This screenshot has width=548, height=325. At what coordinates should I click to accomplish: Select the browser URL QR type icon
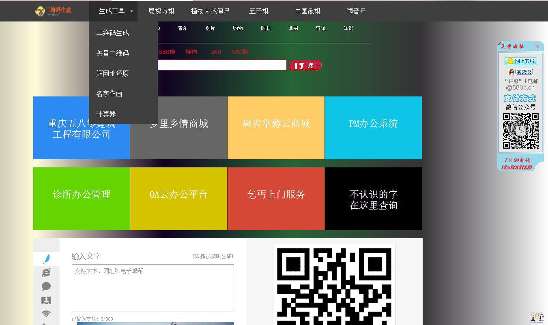point(46,273)
